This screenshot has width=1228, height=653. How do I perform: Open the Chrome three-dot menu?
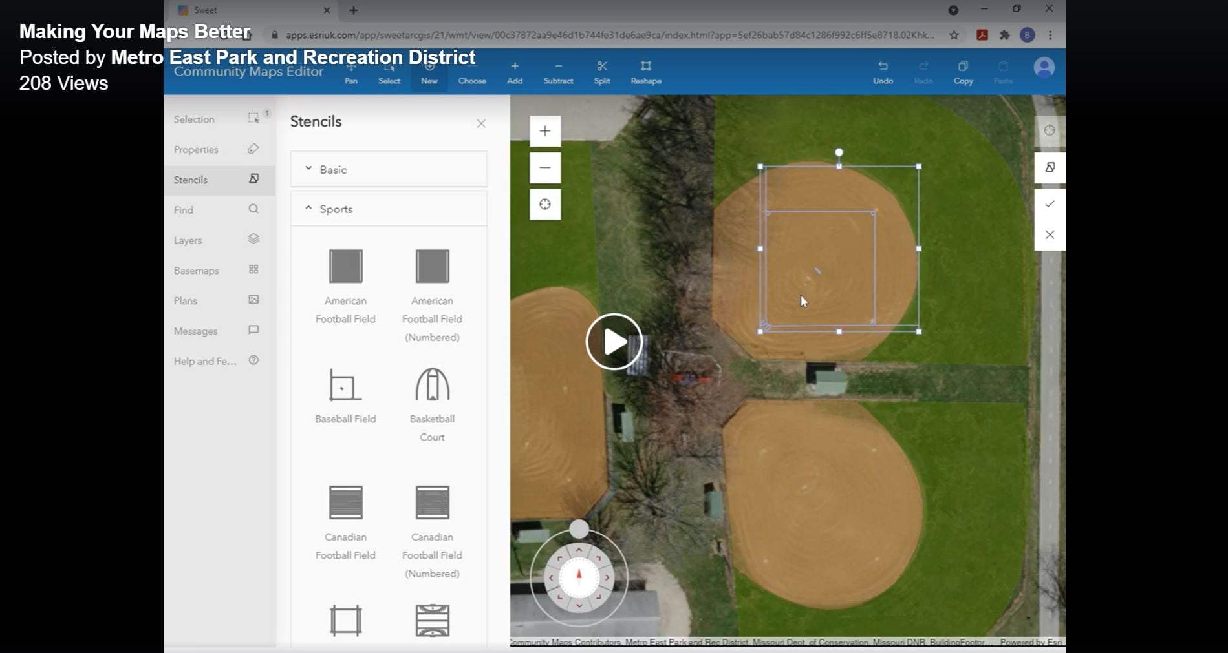[x=1050, y=35]
